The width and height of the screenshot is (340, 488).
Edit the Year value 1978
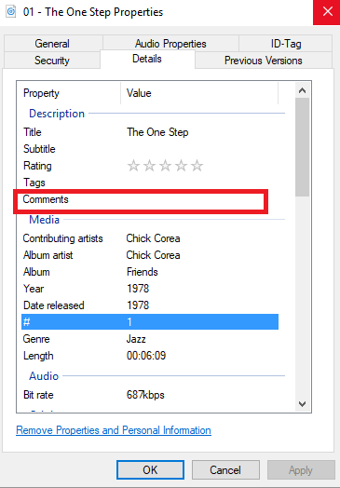138,289
